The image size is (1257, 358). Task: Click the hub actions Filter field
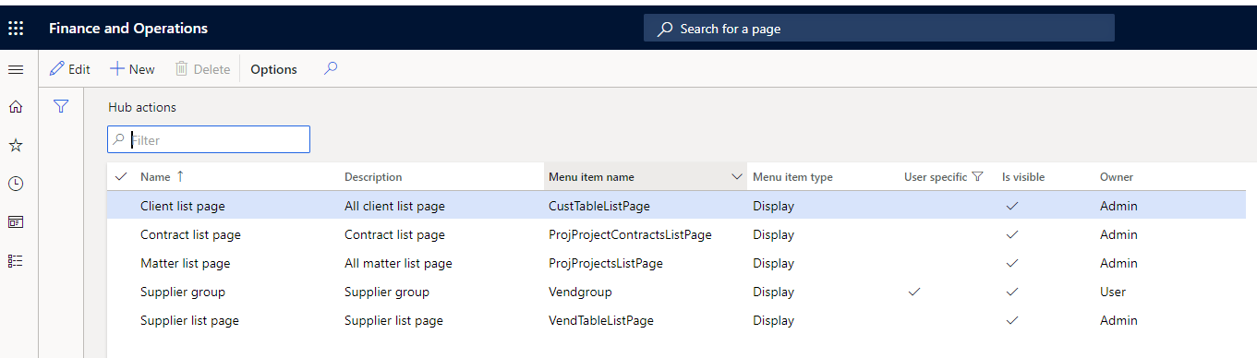click(209, 140)
